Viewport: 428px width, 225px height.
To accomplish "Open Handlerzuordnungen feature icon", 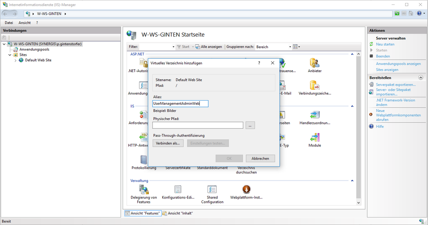I will (314, 115).
